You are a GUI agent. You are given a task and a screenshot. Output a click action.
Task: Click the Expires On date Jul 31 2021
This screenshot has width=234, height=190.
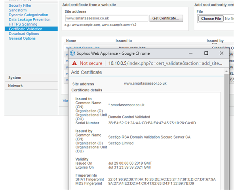coord(130,167)
